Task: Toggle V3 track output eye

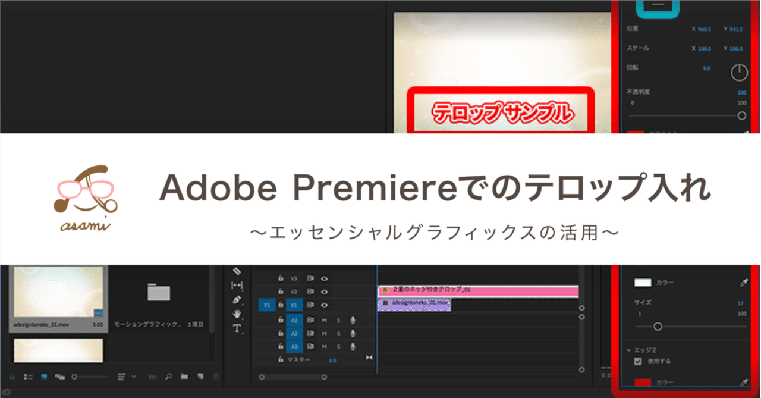Action: (324, 278)
